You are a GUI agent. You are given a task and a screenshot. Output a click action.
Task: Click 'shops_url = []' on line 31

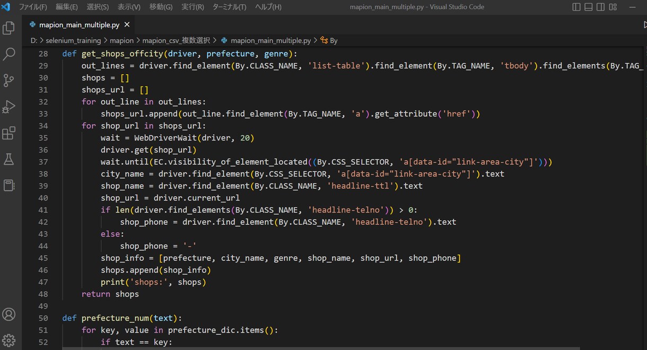115,90
